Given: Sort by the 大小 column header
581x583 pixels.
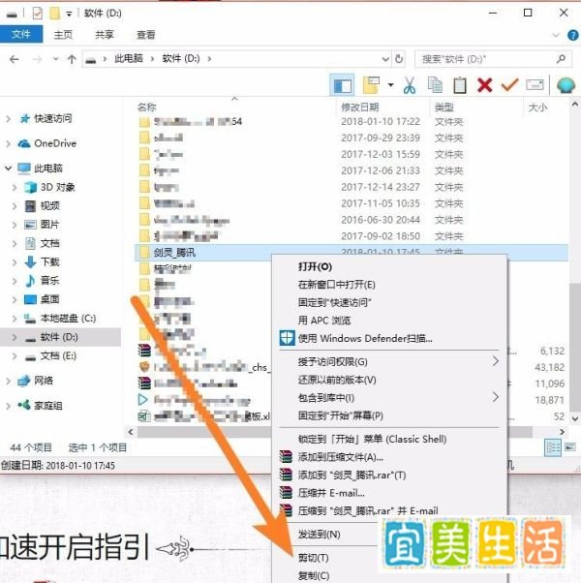Looking at the screenshot, I should tap(537, 107).
